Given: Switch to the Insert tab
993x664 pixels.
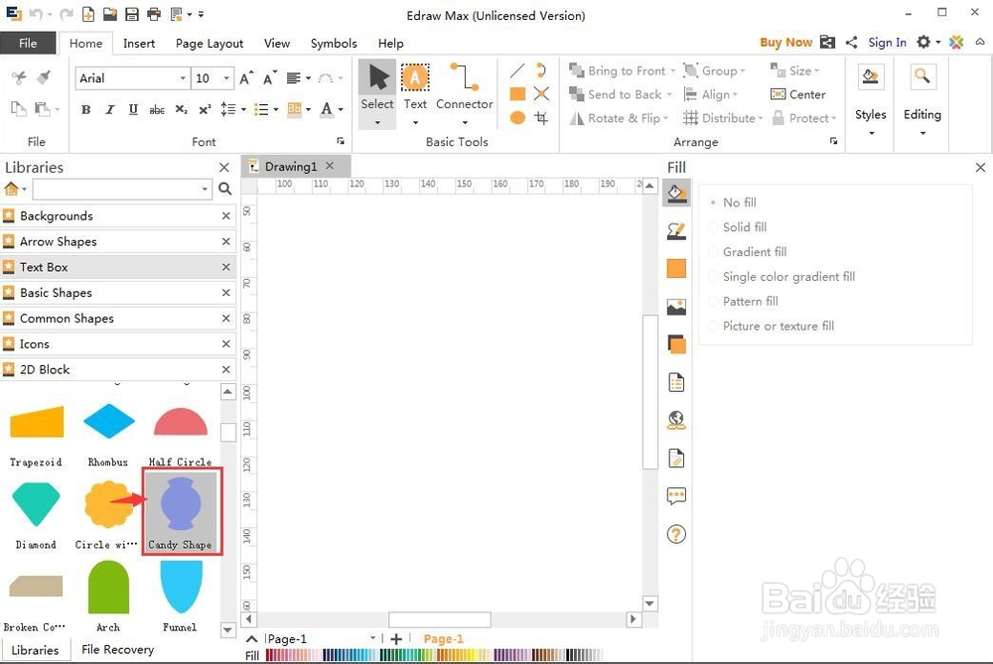Looking at the screenshot, I should (139, 43).
